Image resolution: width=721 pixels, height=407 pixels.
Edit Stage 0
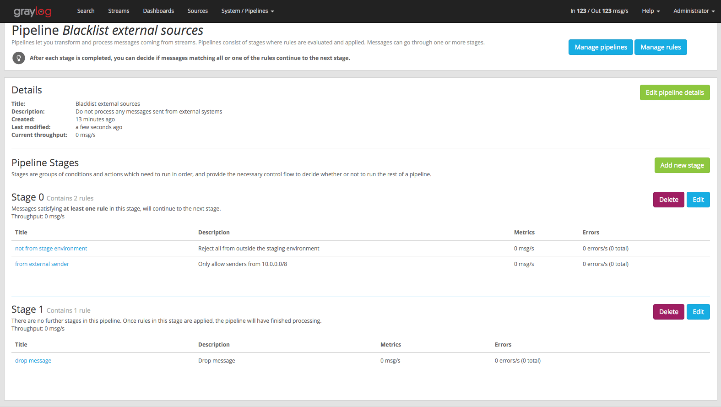click(x=698, y=200)
